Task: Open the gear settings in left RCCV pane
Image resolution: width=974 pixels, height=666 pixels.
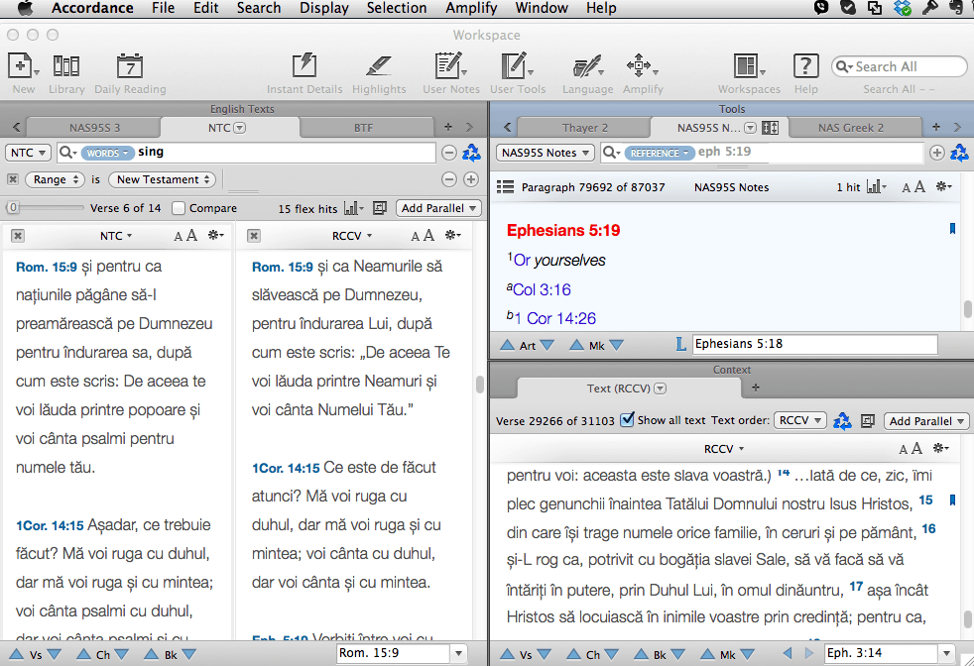Action: click(x=453, y=235)
